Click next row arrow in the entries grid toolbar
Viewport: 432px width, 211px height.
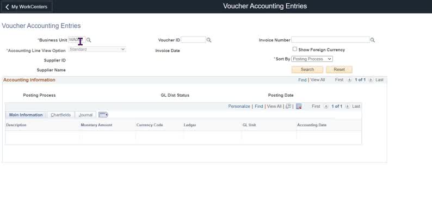tap(348, 107)
